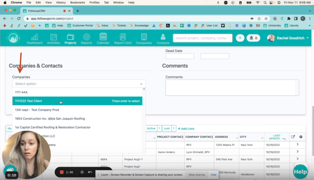Open the Active list tab

(151, 128)
